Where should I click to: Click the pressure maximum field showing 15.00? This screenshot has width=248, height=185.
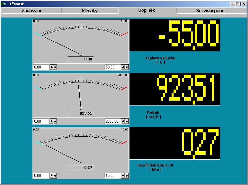click(113, 176)
